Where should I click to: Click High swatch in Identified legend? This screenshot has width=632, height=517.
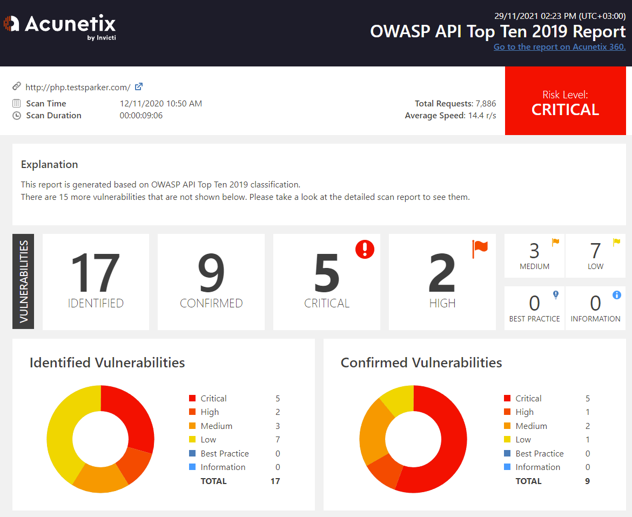pos(192,412)
